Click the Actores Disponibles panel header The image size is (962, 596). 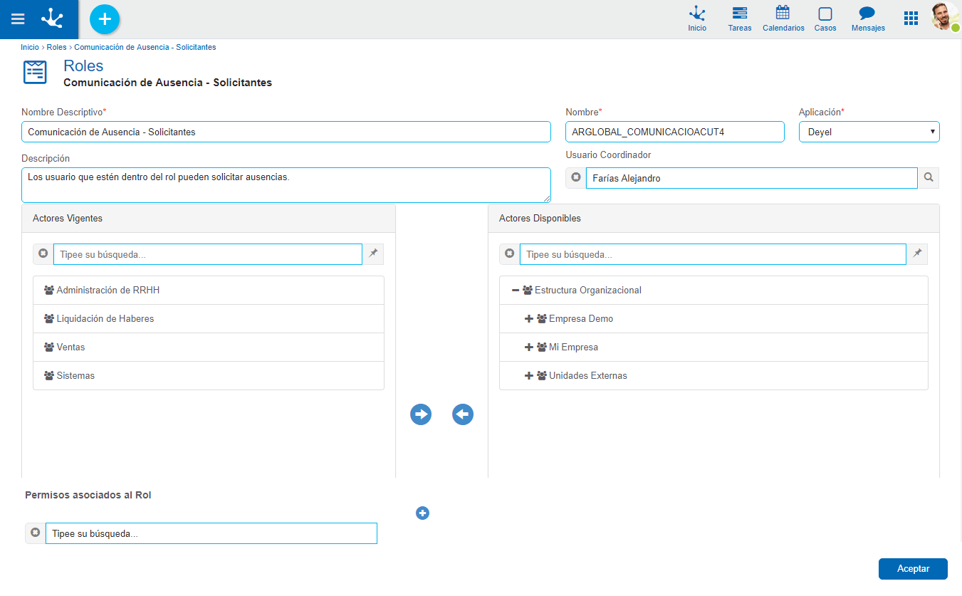[x=713, y=219]
